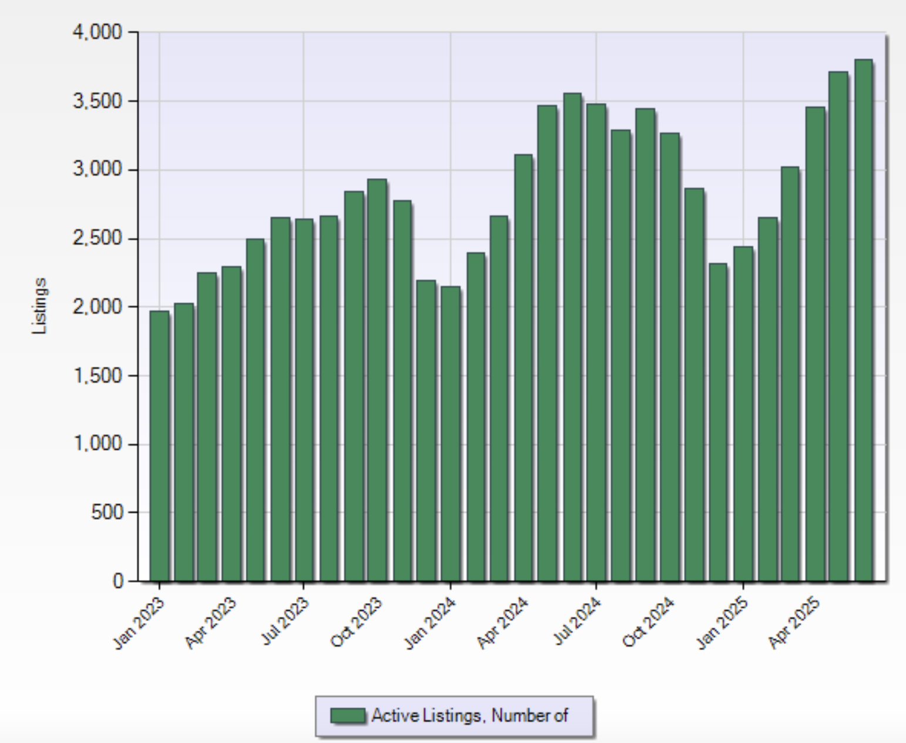
Task: Click the '2,000' y-axis tick label
Action: click(x=98, y=307)
